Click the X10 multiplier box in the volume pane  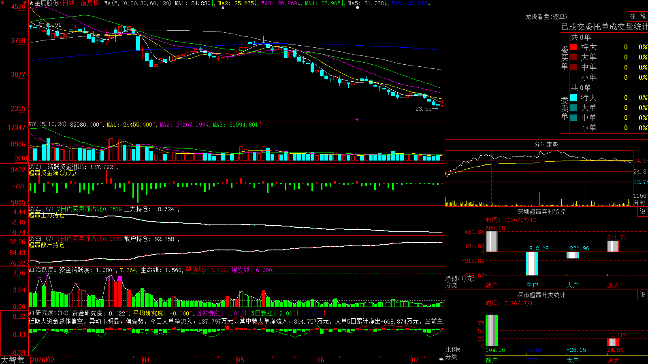click(x=21, y=158)
